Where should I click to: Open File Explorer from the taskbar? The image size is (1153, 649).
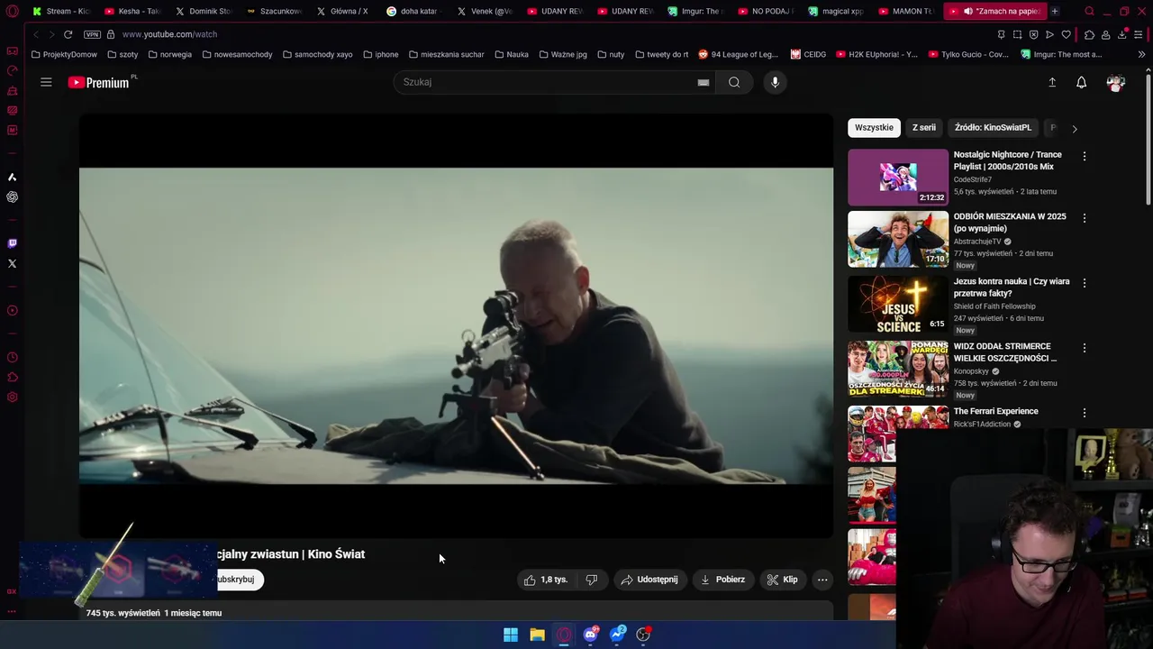click(537, 635)
